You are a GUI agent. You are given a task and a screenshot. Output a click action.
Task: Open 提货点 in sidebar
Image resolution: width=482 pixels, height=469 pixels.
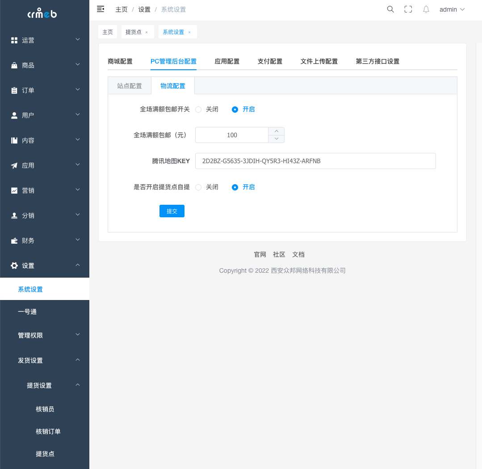coord(45,454)
